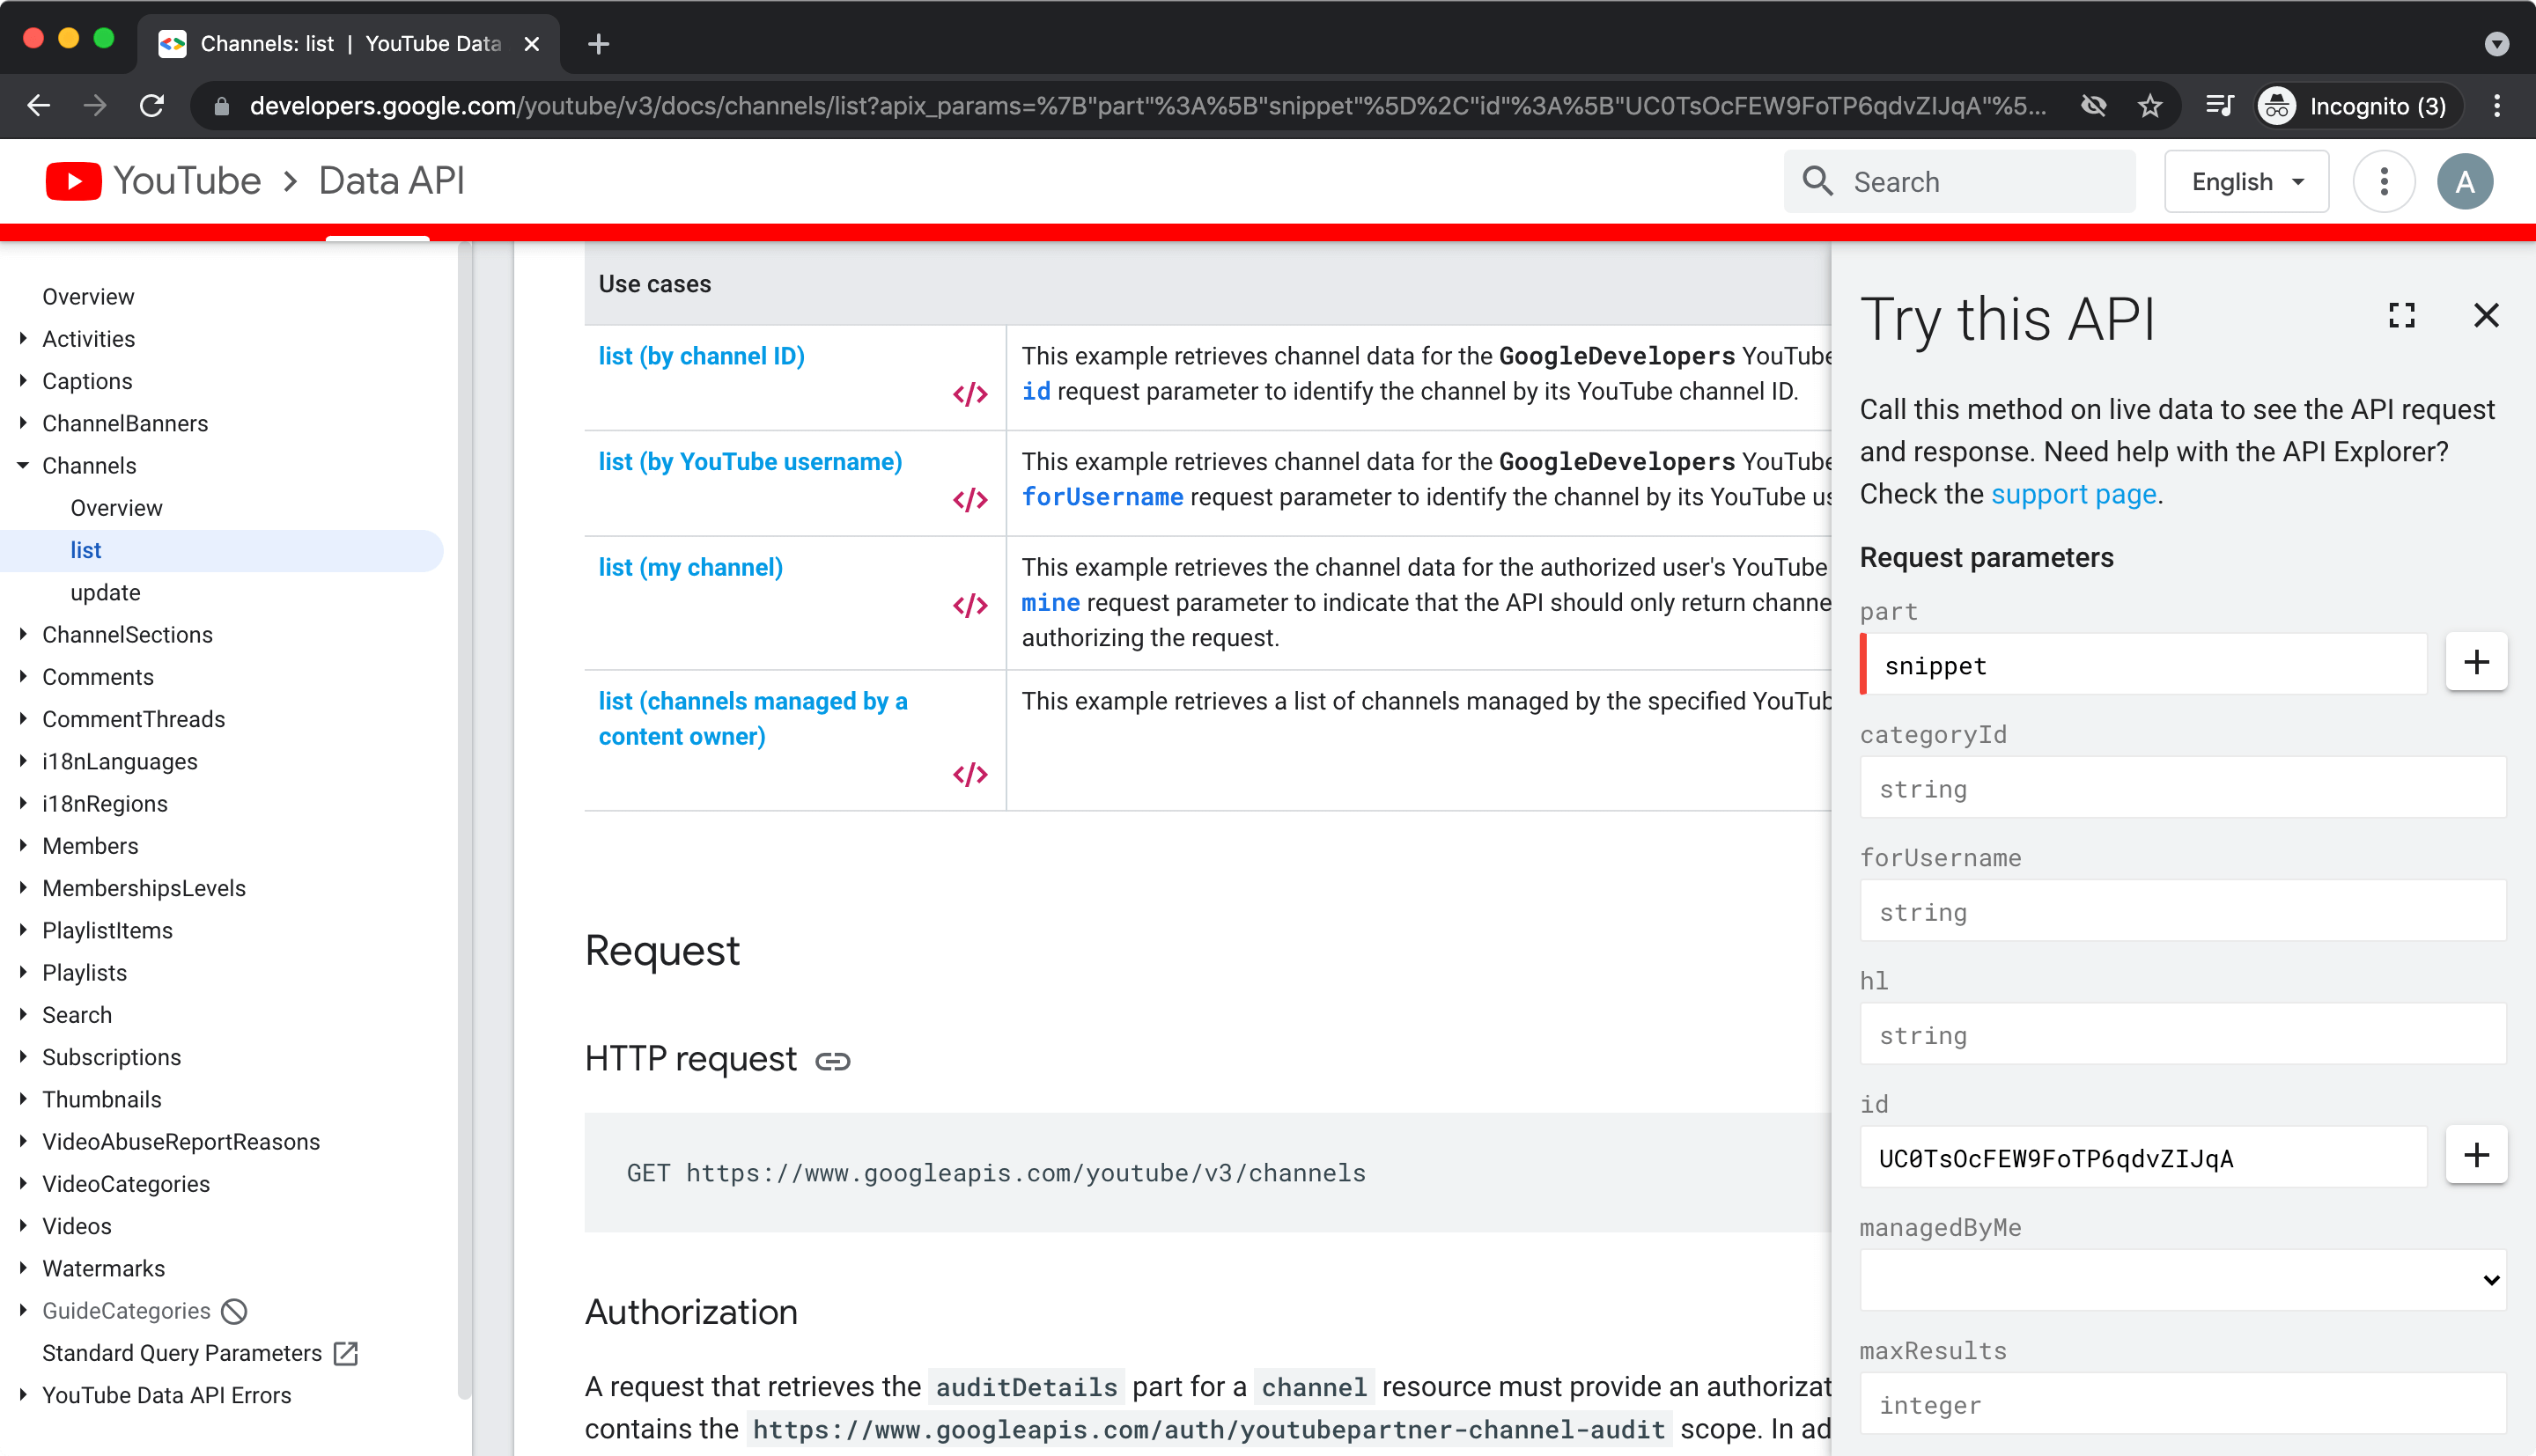
Task: Open the list (my channel) link
Action: (690, 568)
